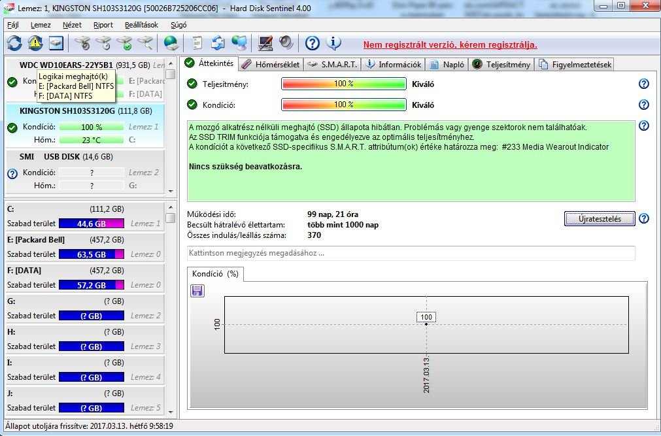661x436 pixels.
Task: Click the globe with disk icon
Action: 171,42
